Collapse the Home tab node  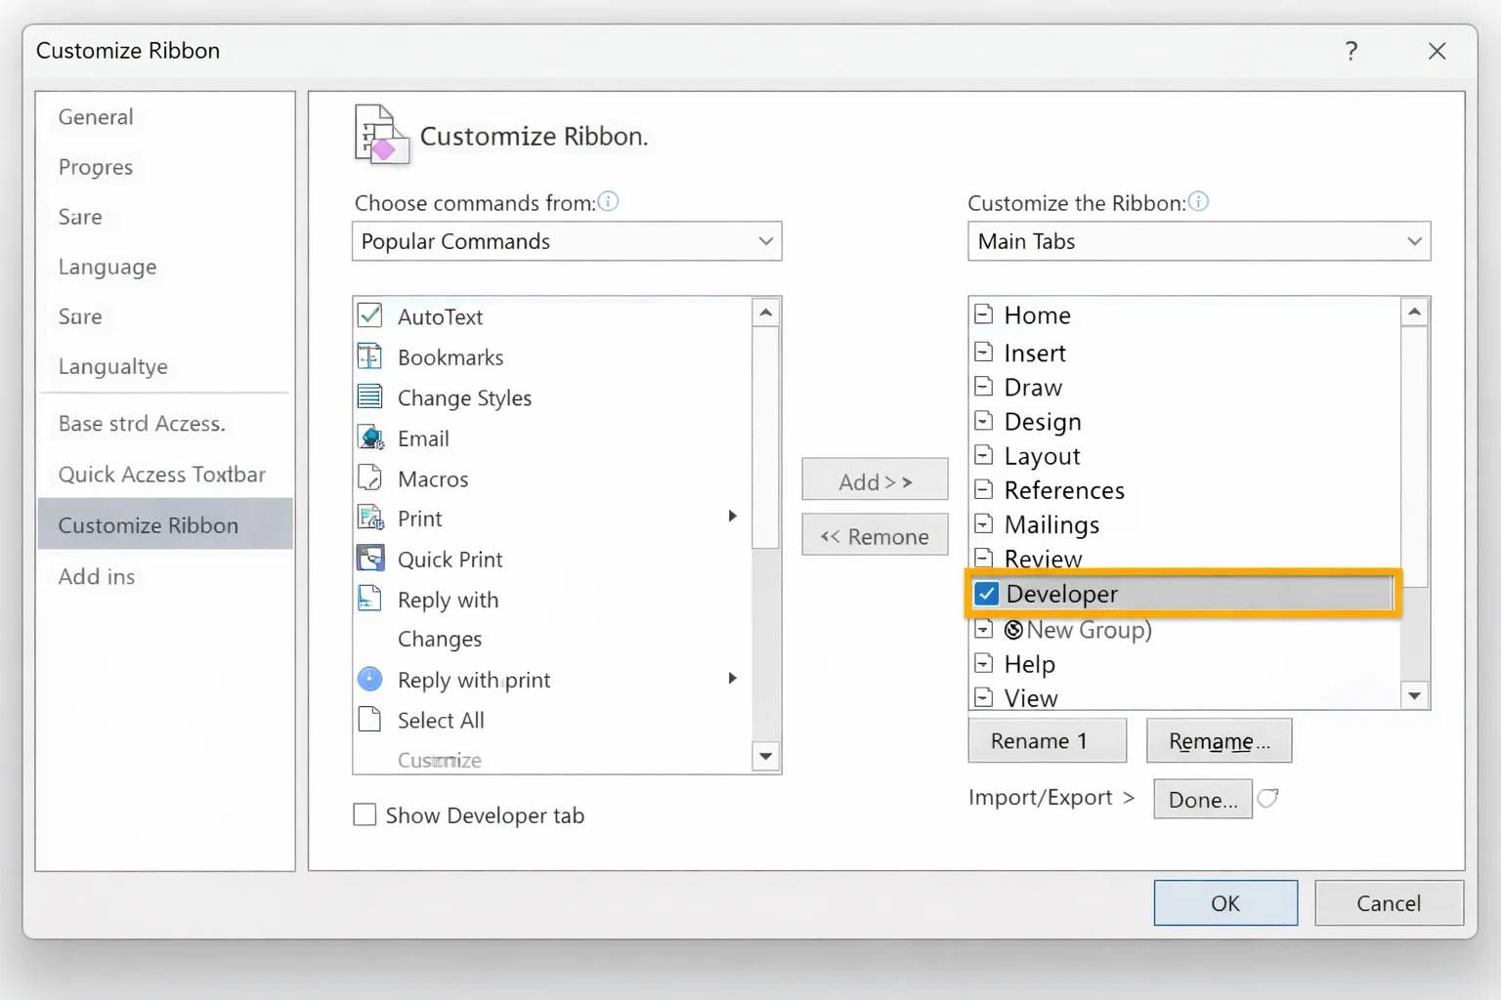pyautogui.click(x=984, y=314)
